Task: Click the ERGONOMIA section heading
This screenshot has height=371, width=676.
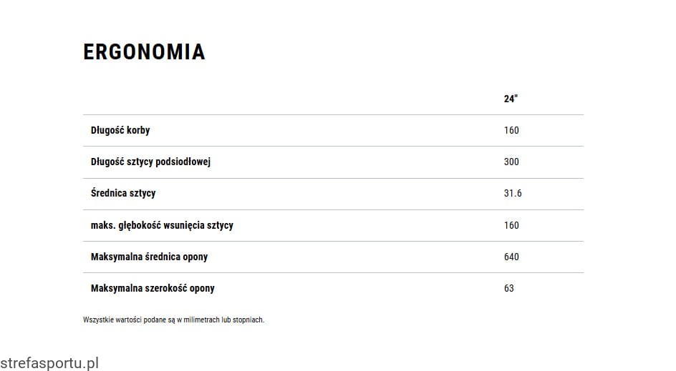Action: 144,52
